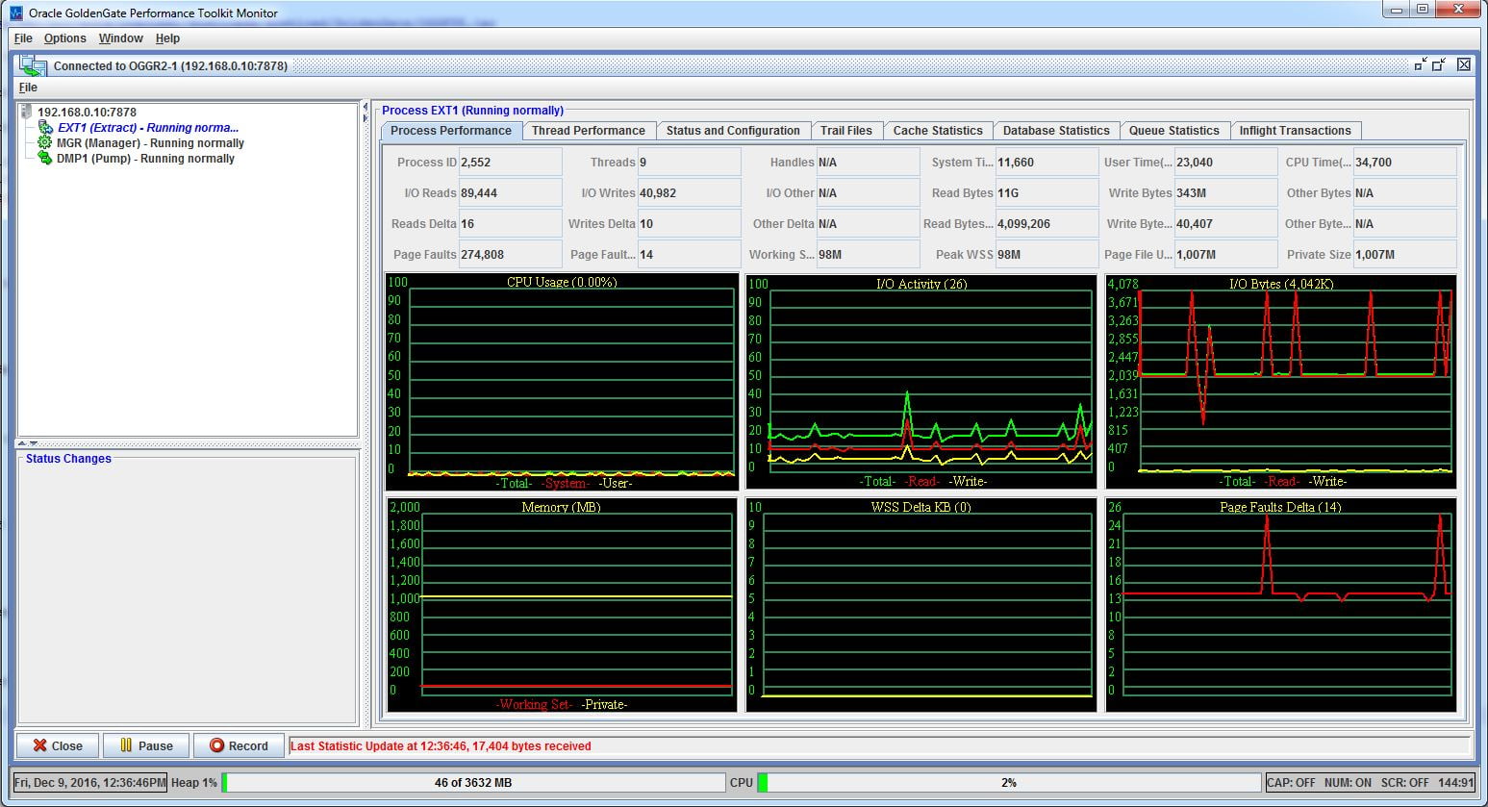Select the 192.168.0.10:7878 host node
1488x807 pixels.
(87, 113)
